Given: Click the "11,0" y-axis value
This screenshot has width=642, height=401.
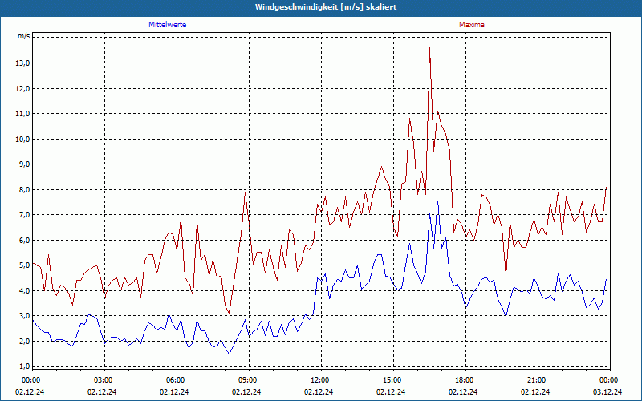Looking at the screenshot, I should (x=23, y=114).
